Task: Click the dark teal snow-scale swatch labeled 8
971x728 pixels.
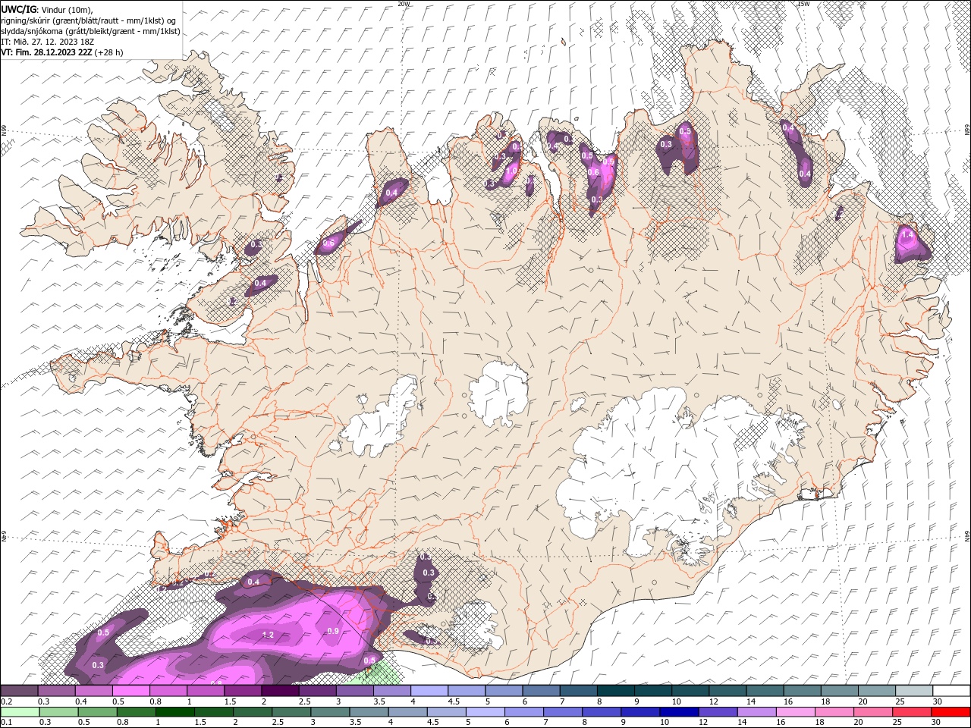Action: (x=615, y=691)
